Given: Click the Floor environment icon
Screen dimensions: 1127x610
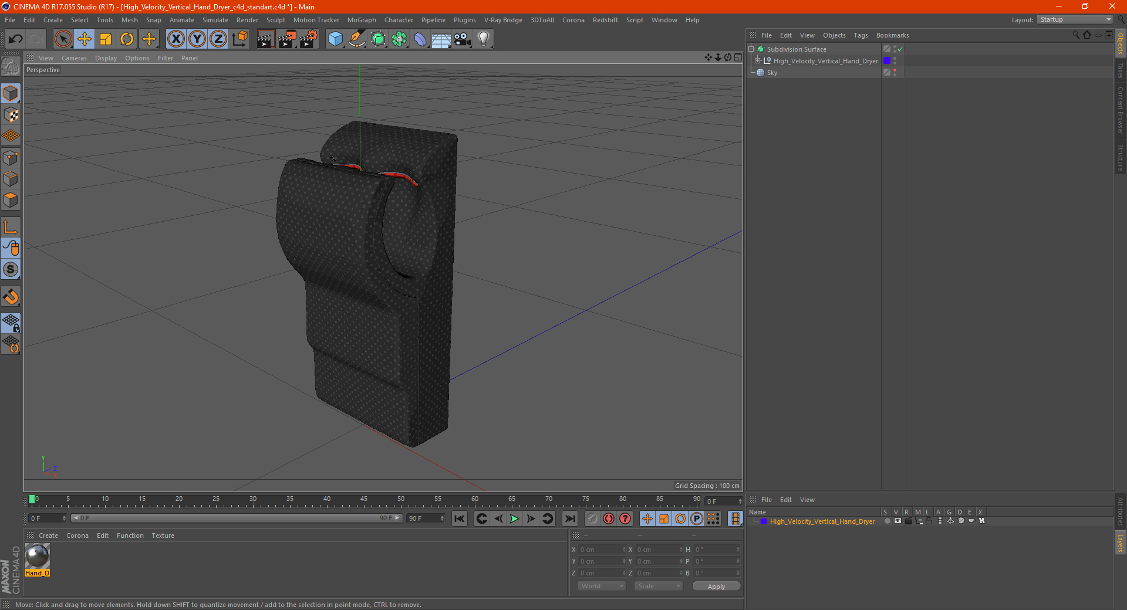Looking at the screenshot, I should click(x=441, y=39).
